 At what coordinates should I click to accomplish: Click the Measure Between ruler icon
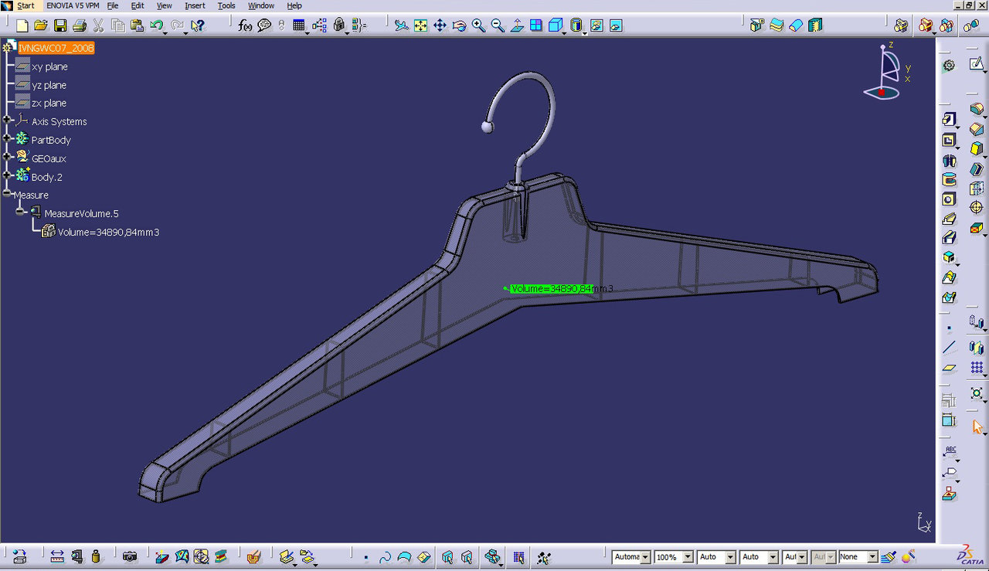coord(57,556)
